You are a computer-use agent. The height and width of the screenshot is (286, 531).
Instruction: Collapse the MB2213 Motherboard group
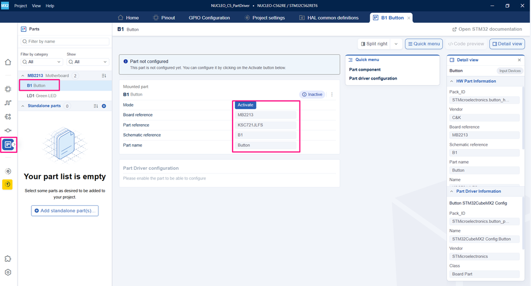[23, 76]
